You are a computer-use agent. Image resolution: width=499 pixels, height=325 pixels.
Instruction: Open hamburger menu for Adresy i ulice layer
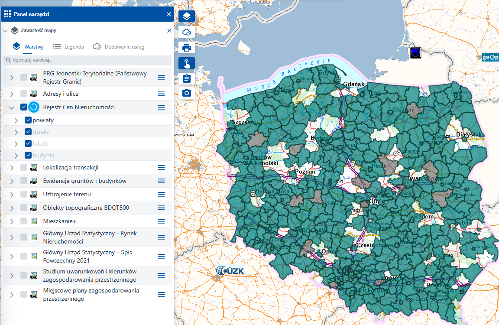click(162, 94)
